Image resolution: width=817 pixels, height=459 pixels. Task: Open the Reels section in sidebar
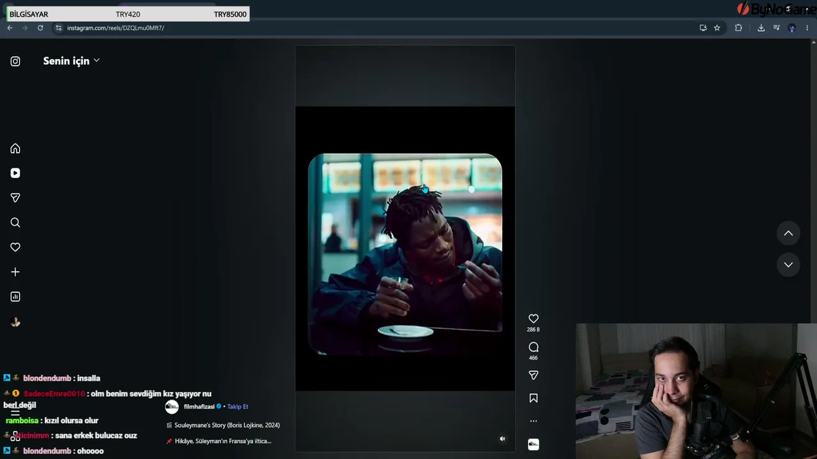click(15, 173)
